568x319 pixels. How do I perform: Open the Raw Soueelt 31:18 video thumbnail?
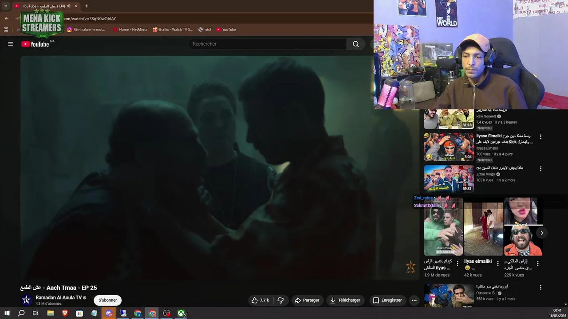[x=449, y=119]
